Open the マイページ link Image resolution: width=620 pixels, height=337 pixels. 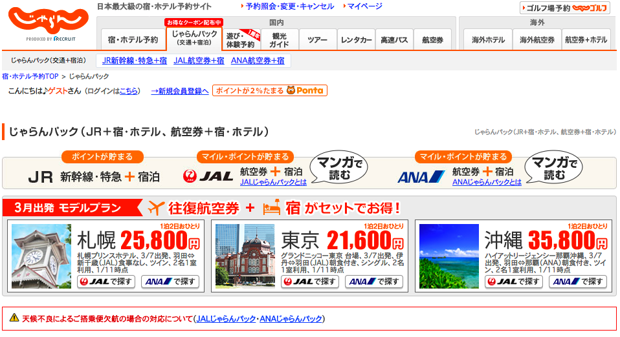coord(364,6)
